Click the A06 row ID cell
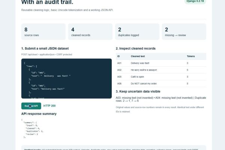This screenshot has height=150, width=225. (x=119, y=84)
